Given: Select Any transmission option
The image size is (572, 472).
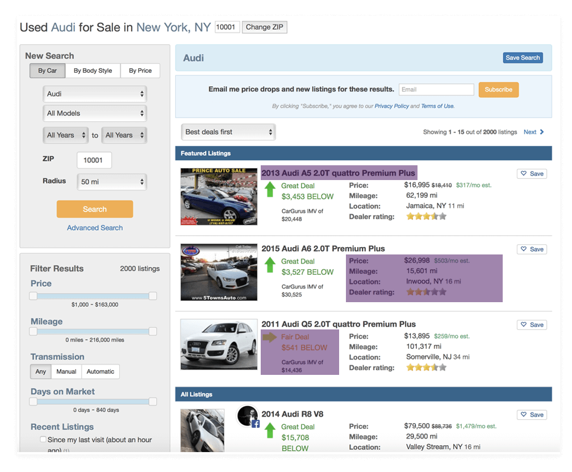Looking at the screenshot, I should [x=40, y=371].
